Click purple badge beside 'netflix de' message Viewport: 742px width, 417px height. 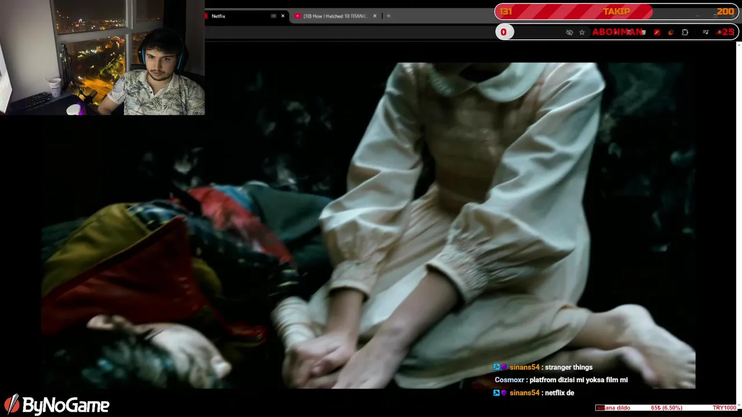(504, 393)
